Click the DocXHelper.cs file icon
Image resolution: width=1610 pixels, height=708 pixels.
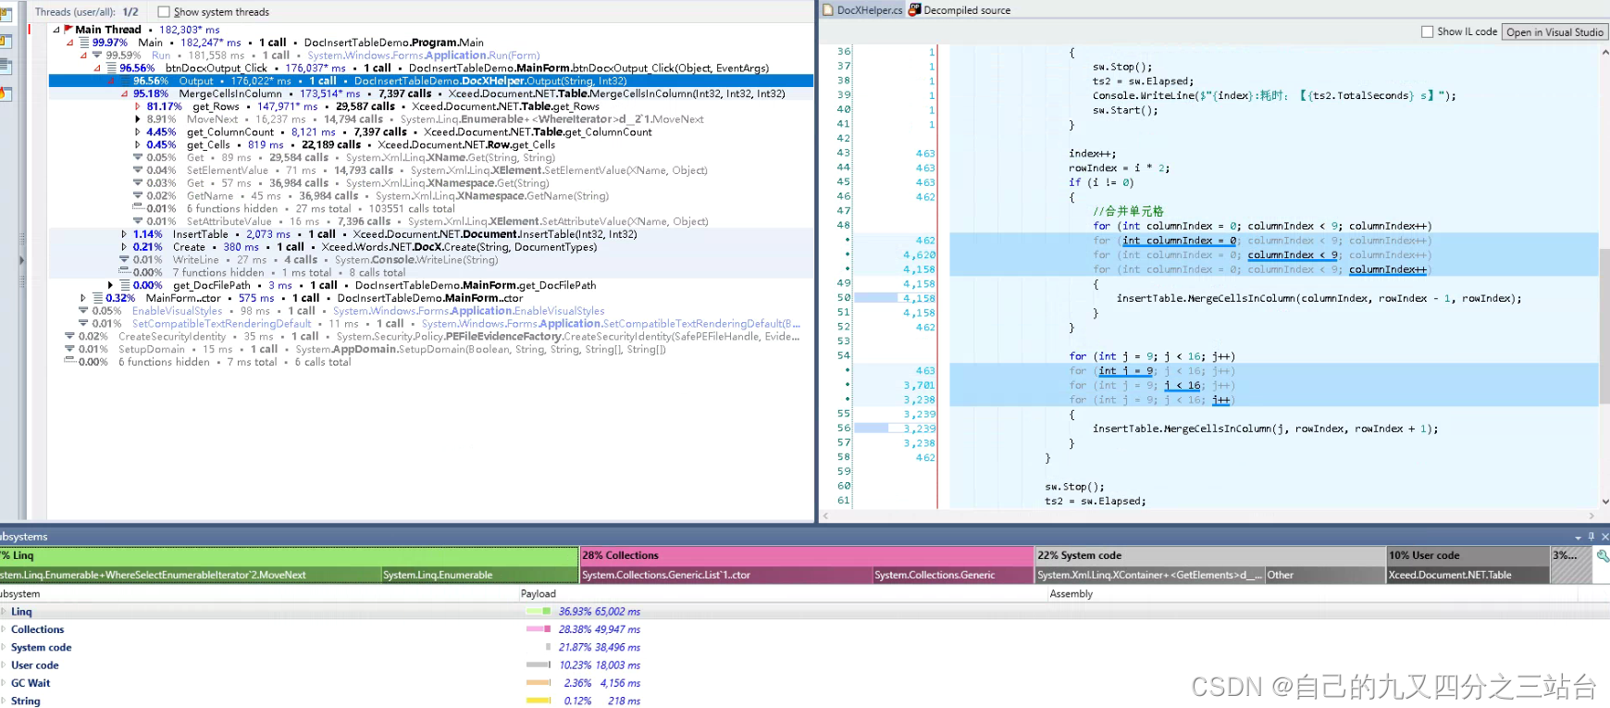(828, 10)
